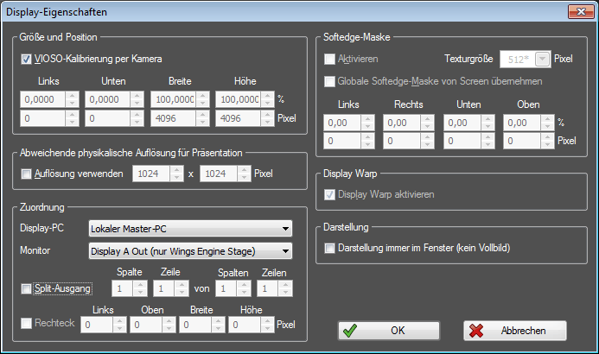Open the Display-PC dropdown

190,229
